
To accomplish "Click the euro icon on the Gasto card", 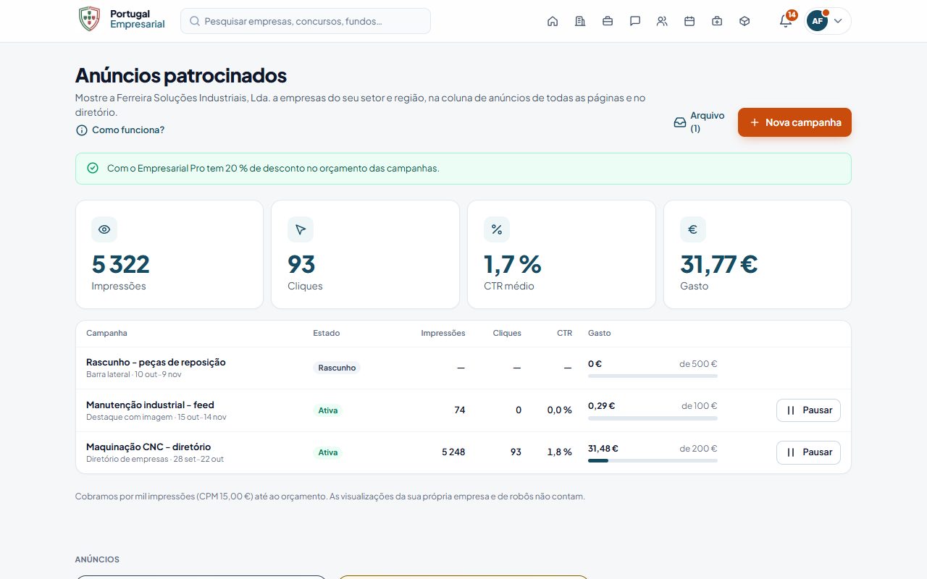I will 692,229.
